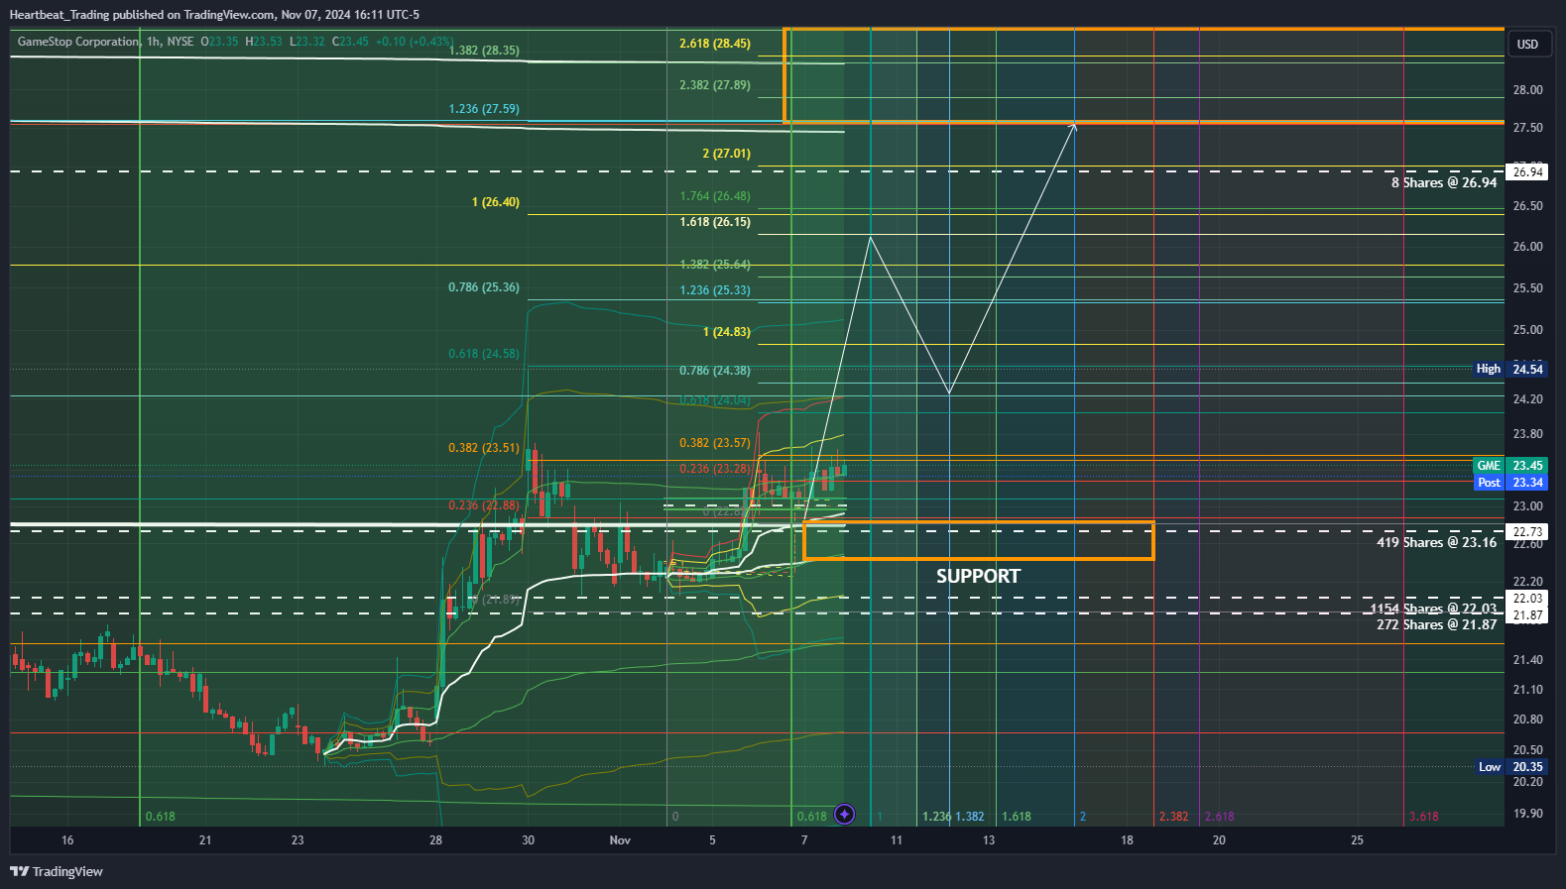Image resolution: width=1566 pixels, height=889 pixels.
Task: Click the GME 23.45 last price tag
Action: click(1509, 466)
